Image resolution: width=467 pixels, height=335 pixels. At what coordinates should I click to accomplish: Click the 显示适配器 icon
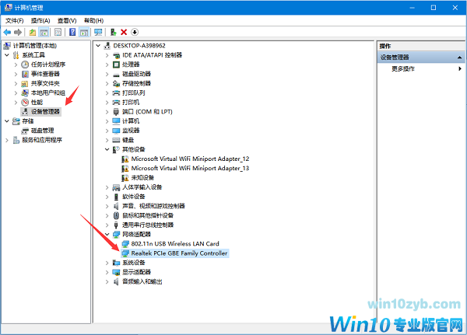click(x=116, y=272)
